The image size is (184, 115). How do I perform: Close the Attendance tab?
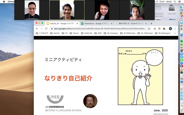coord(112,24)
